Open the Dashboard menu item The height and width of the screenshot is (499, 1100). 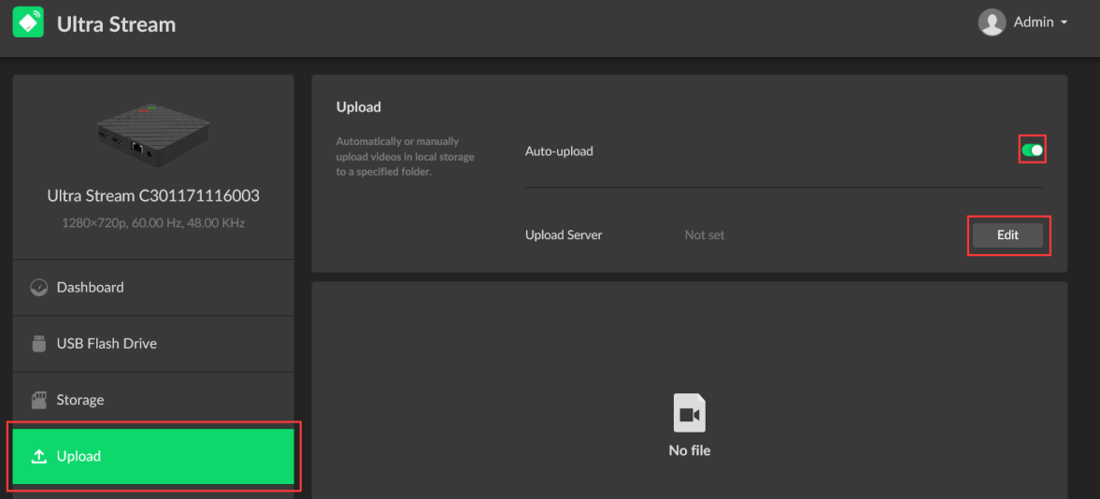(x=153, y=287)
